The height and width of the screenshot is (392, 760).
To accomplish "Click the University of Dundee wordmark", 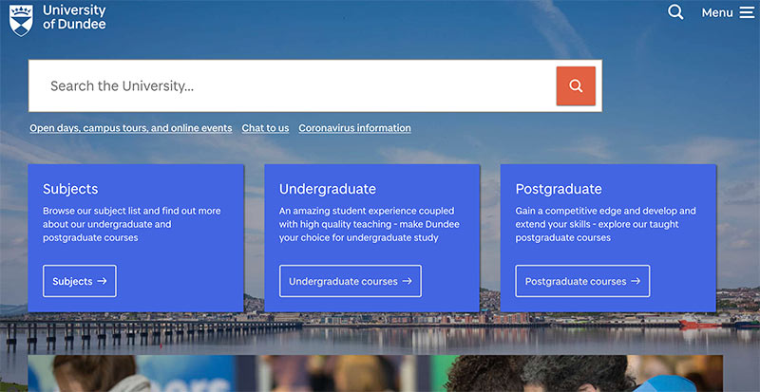I will click(x=74, y=17).
